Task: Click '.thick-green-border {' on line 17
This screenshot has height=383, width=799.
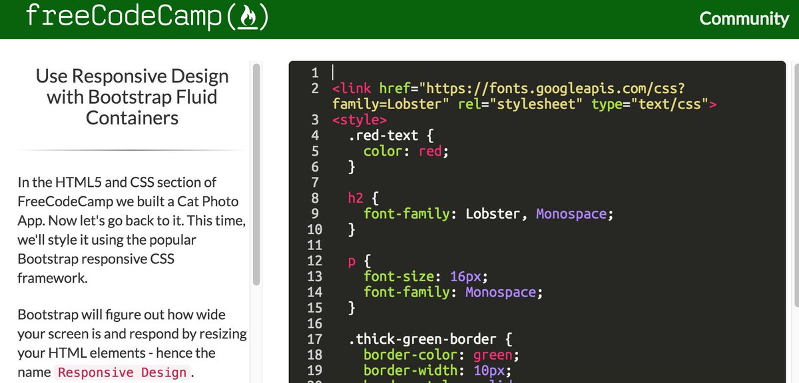Action: point(429,339)
